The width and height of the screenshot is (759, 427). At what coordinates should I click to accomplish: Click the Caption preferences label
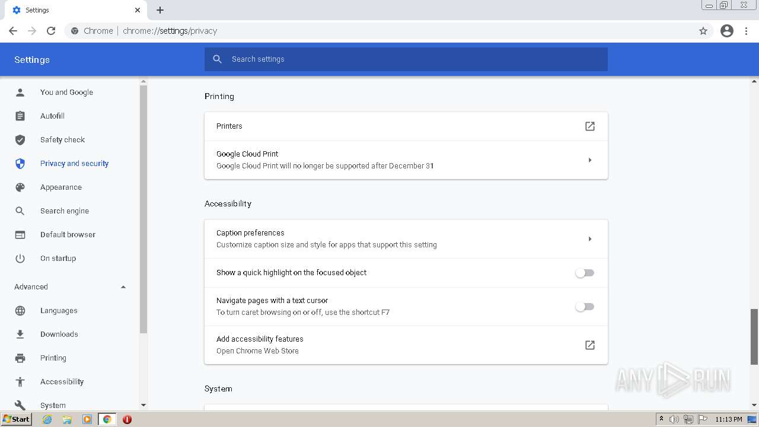(250, 232)
